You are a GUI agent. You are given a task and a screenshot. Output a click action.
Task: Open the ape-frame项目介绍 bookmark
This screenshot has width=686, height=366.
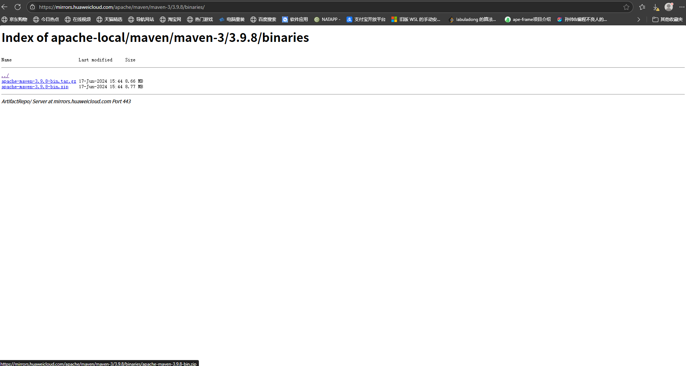[528, 19]
